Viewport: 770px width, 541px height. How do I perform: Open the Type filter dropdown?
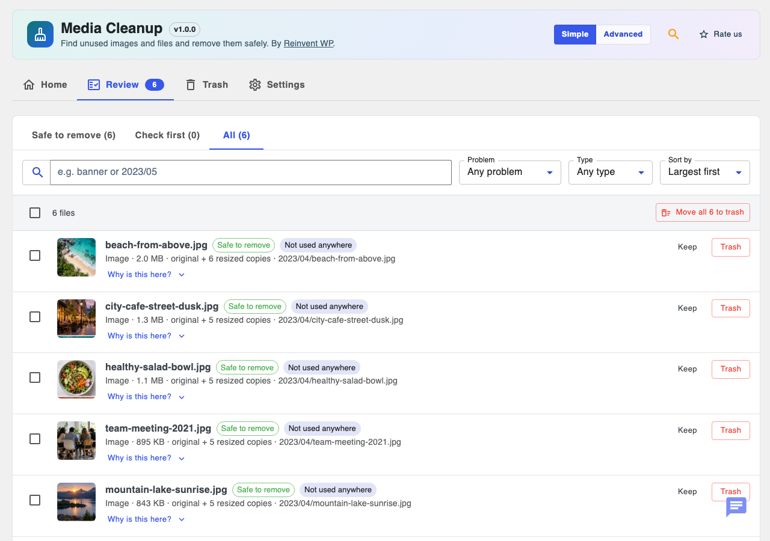611,173
